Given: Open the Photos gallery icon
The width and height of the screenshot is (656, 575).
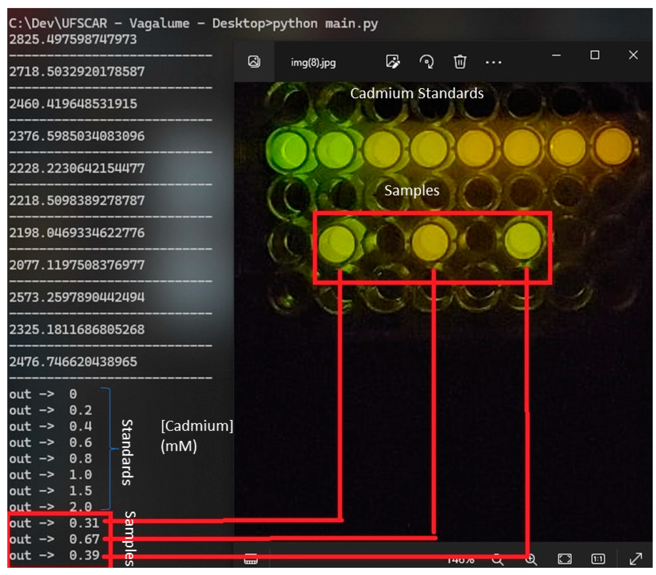Looking at the screenshot, I should pos(254,62).
